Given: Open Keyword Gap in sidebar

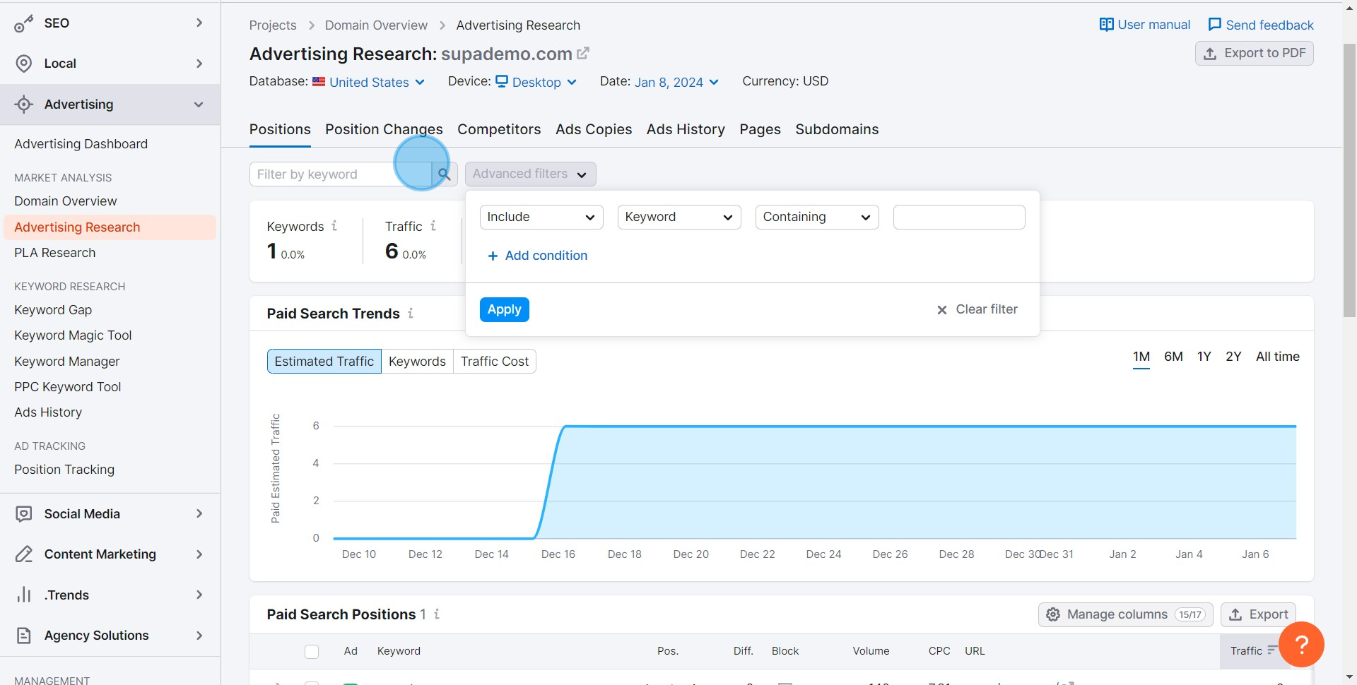Looking at the screenshot, I should [x=53, y=310].
